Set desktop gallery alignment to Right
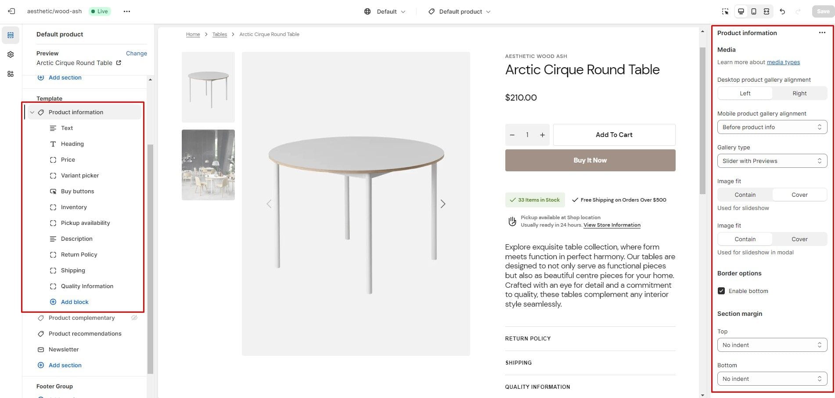Screen dimensions: 835x398 [x=799, y=93]
